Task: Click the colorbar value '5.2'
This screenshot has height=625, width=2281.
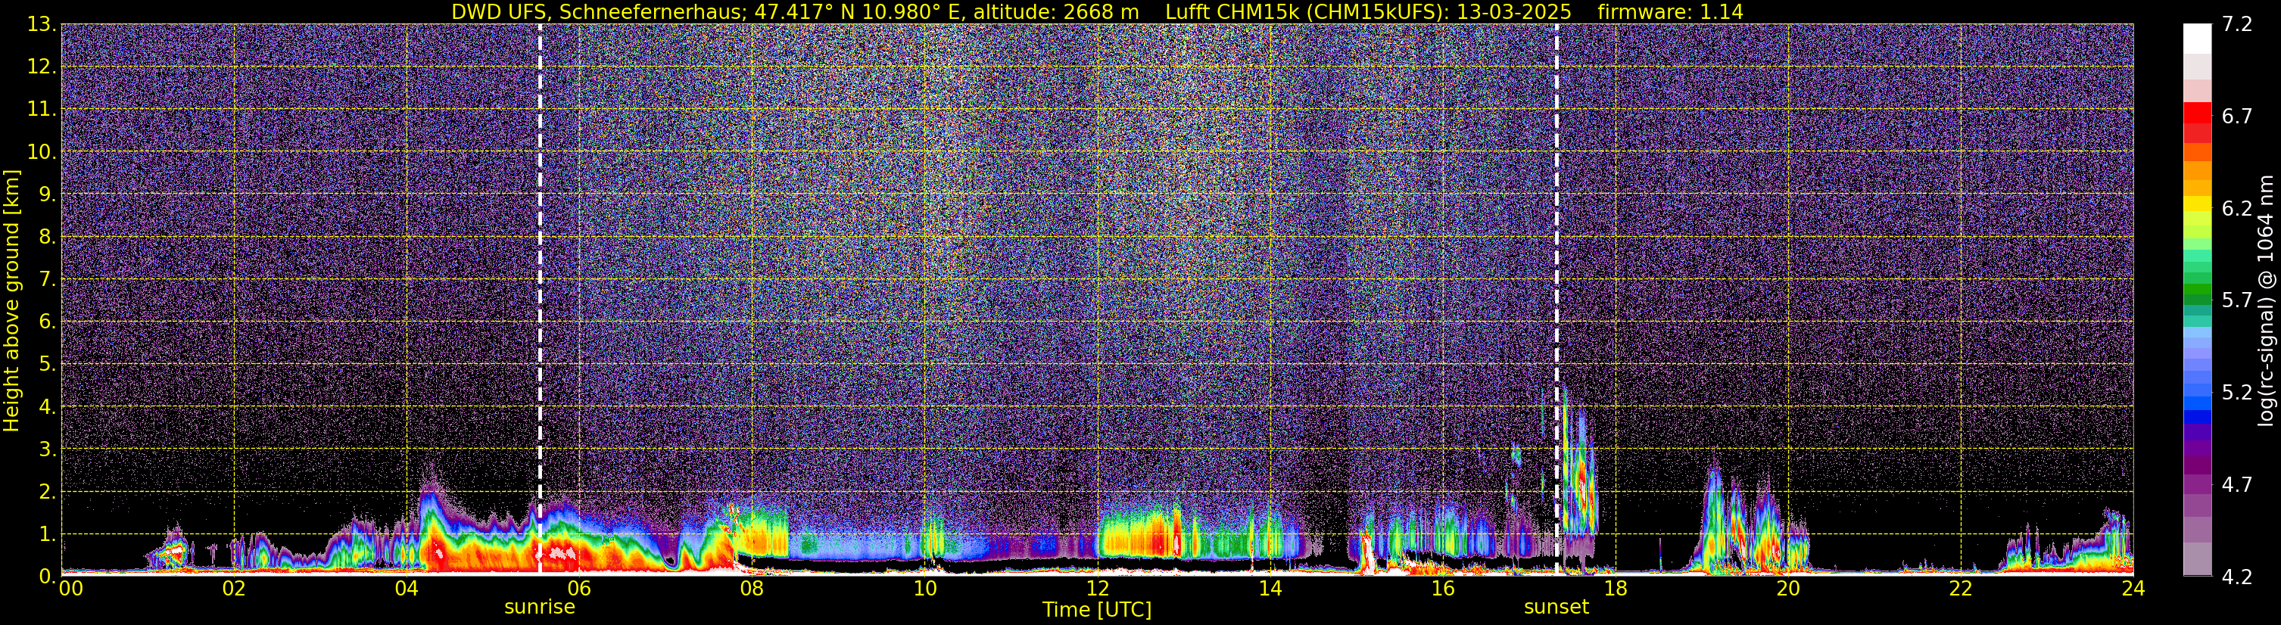Action: pyautogui.click(x=2237, y=393)
